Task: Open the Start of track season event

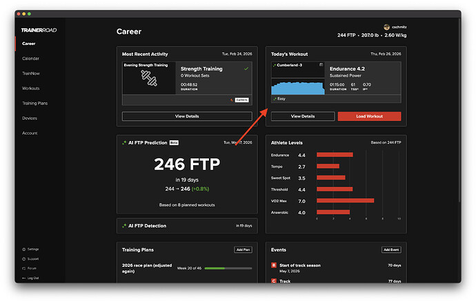Action: (x=300, y=265)
